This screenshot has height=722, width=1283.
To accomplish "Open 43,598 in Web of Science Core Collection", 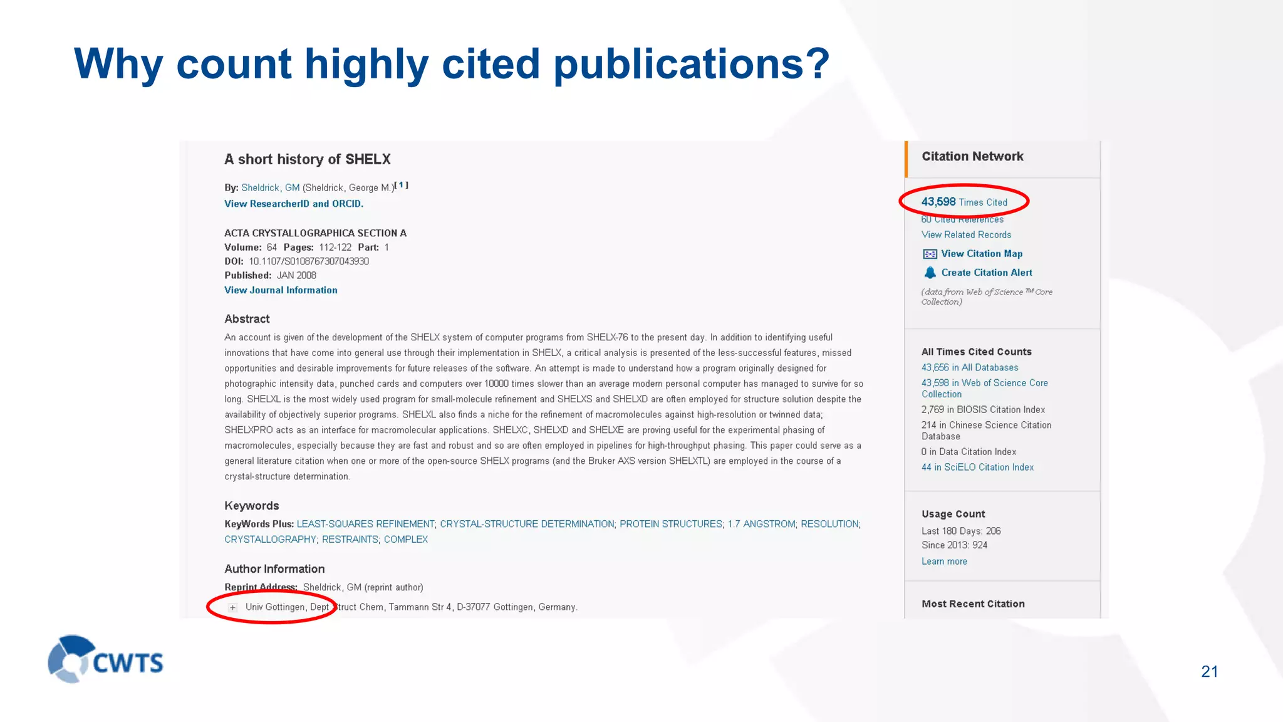I will tap(984, 388).
